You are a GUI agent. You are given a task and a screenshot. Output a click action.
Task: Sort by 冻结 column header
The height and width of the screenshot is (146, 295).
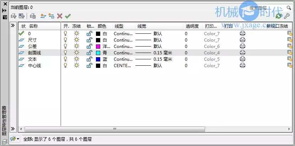pyautogui.click(x=77, y=26)
